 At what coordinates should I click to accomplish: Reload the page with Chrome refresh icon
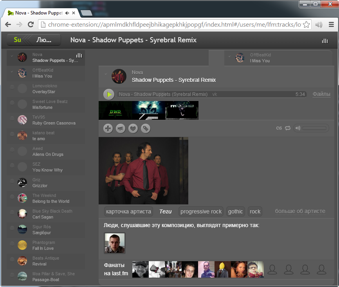[x=31, y=24]
